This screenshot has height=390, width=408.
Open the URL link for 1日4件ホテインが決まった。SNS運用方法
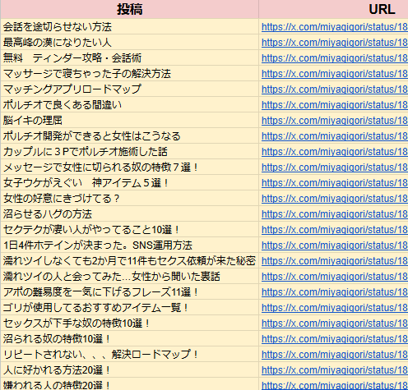pos(335,245)
